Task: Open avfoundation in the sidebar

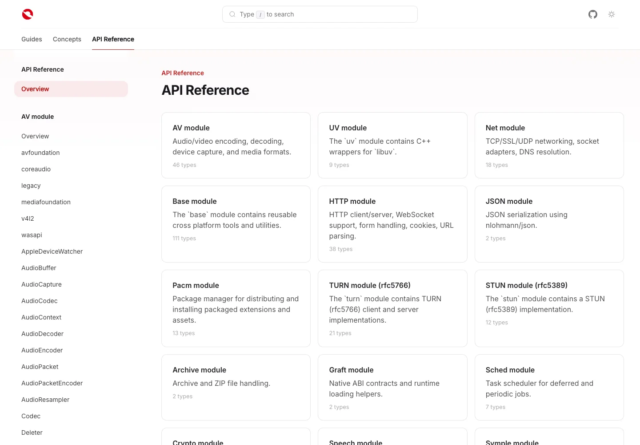Action: [40, 153]
